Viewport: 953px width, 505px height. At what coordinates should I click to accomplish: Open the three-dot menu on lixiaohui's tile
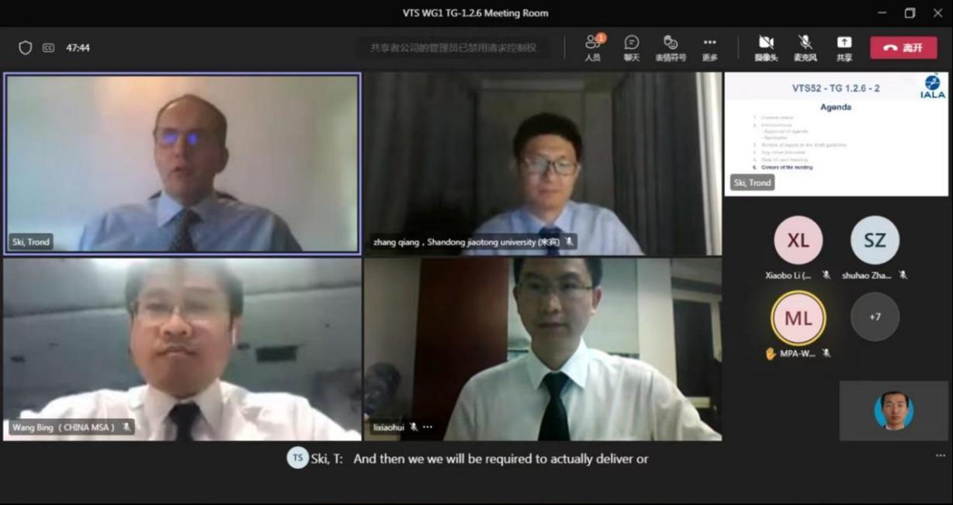coord(428,427)
